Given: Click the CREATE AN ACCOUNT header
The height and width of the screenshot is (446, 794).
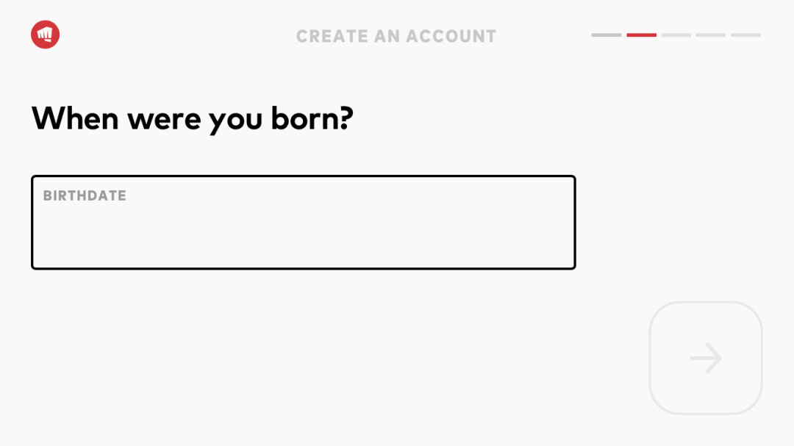Looking at the screenshot, I should click(x=396, y=36).
